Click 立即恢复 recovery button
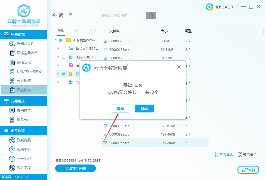The width and height of the screenshot is (265, 180). (248, 170)
